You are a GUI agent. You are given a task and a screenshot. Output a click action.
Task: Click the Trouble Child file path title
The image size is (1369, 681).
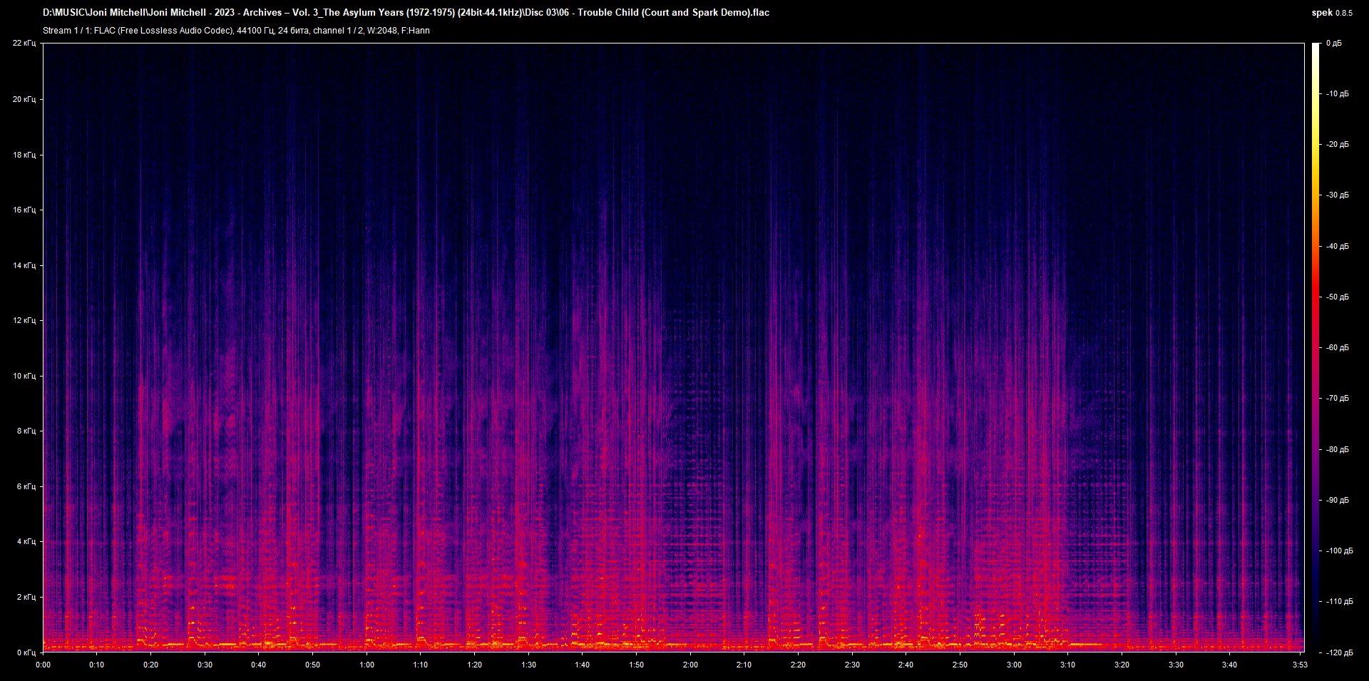406,12
